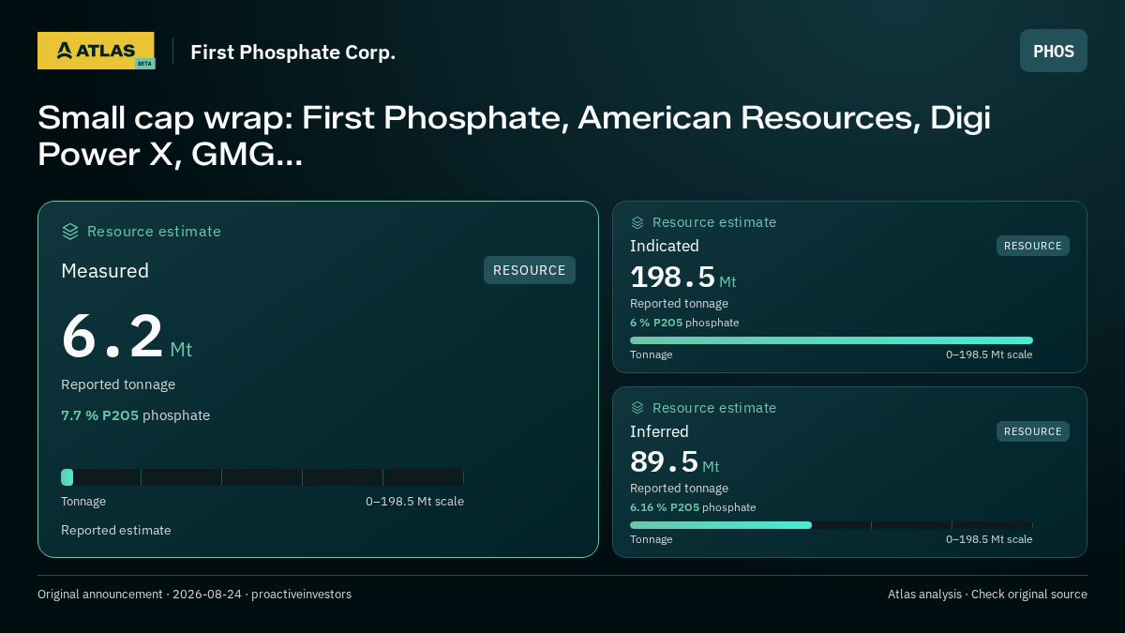Click the Atlas analysis footer note
Image resolution: width=1125 pixels, height=633 pixels.
coord(987,595)
